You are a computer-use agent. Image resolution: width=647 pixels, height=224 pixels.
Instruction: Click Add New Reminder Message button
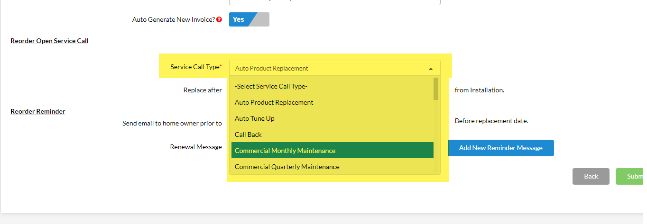pos(501,148)
